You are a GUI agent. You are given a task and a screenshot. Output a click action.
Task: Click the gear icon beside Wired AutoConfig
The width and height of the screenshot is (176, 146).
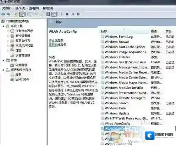[x=102, y=124]
